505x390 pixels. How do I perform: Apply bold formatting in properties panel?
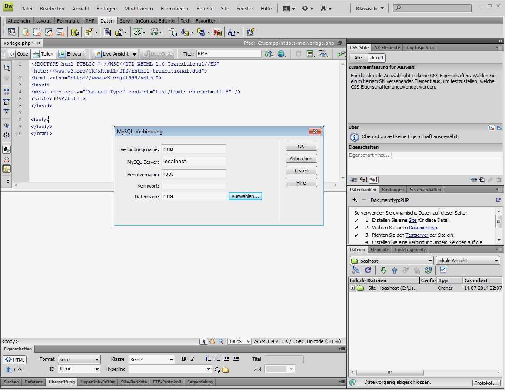coord(183,359)
